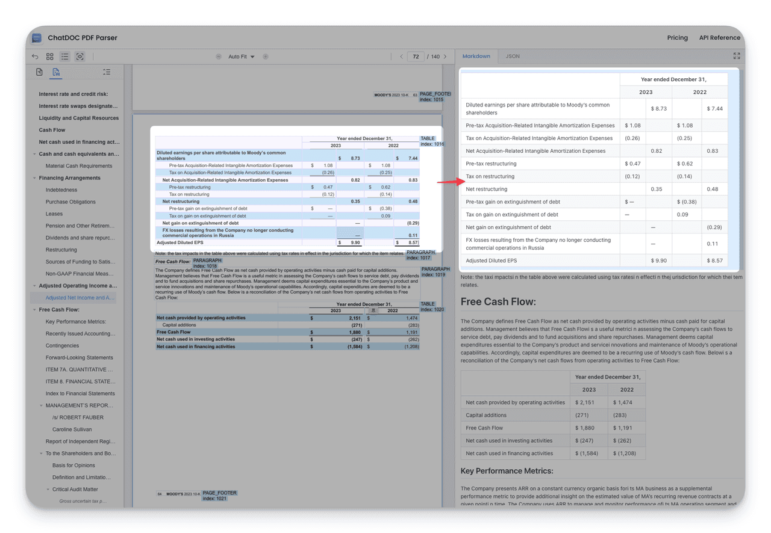Viewport: 771px width, 533px height.
Task: Open the Pricing page
Action: click(677, 37)
